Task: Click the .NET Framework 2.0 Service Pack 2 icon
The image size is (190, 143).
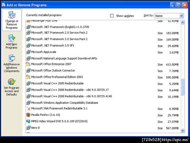Action: (x=28, y=33)
